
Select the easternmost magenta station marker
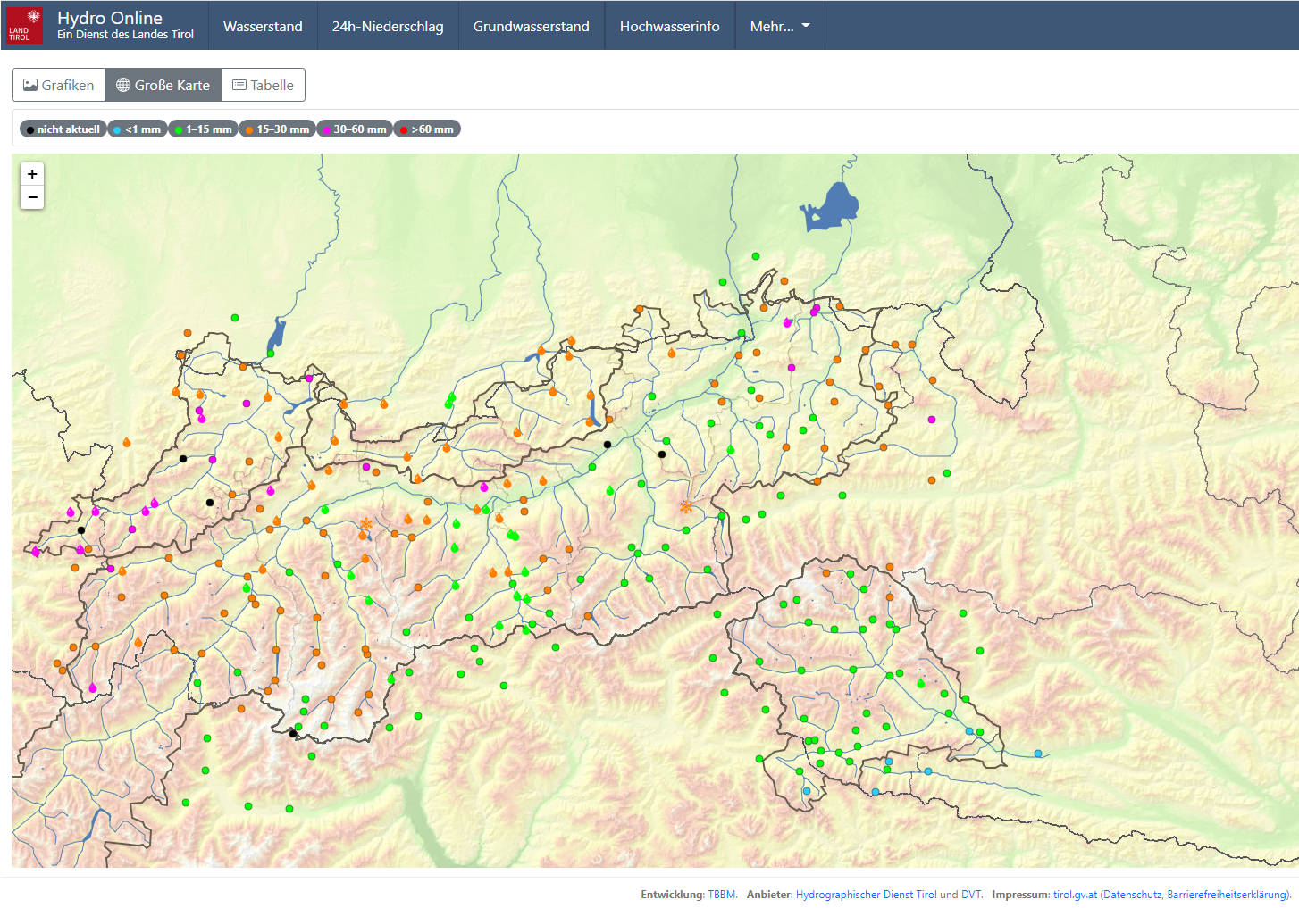pos(932,420)
